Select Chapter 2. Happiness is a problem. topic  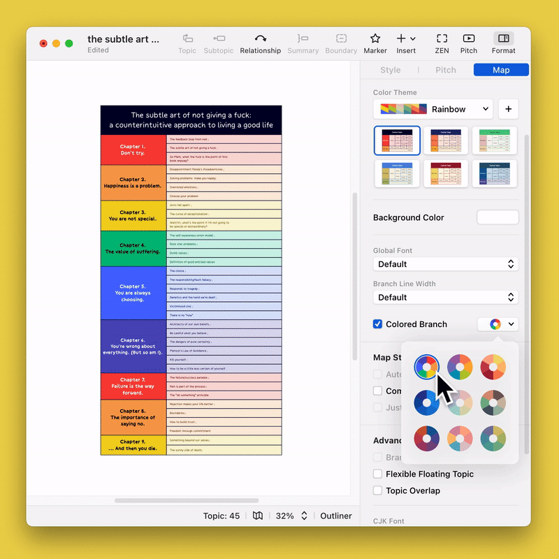133,182
